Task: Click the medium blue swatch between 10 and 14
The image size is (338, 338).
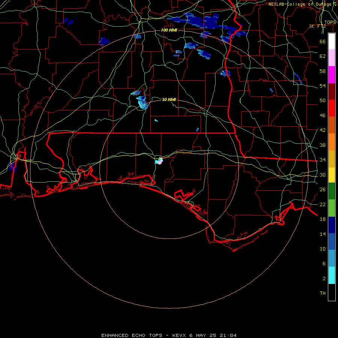Action: [332, 241]
